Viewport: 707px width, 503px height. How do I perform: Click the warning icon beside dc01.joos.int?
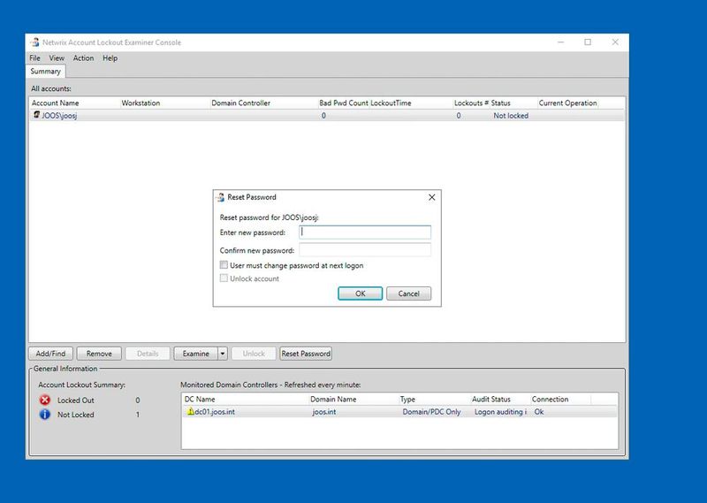[x=190, y=411]
